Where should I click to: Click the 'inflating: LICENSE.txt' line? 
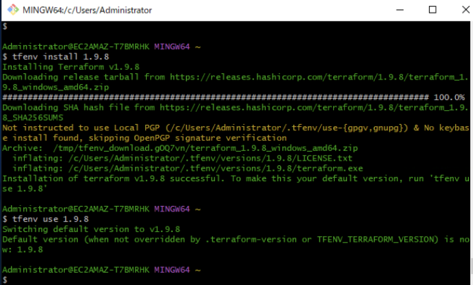182,158
